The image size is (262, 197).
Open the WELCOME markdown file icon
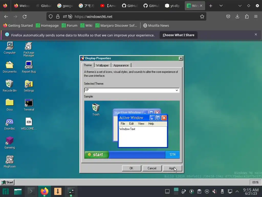click(x=29, y=124)
